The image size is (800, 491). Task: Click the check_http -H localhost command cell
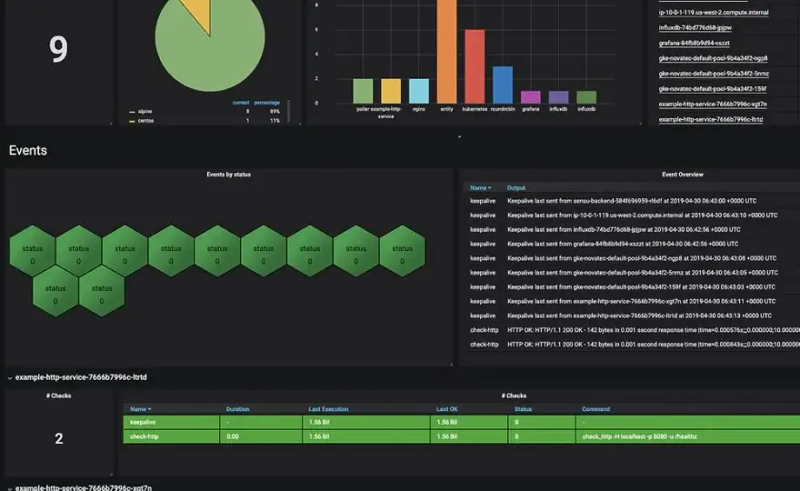pyautogui.click(x=688, y=436)
